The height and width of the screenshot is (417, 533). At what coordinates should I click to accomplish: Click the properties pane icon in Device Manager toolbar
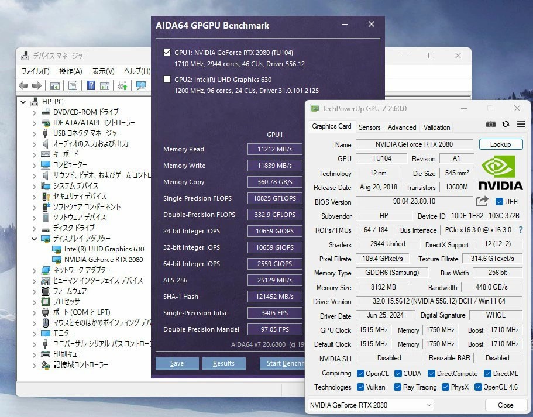pyautogui.click(x=73, y=85)
